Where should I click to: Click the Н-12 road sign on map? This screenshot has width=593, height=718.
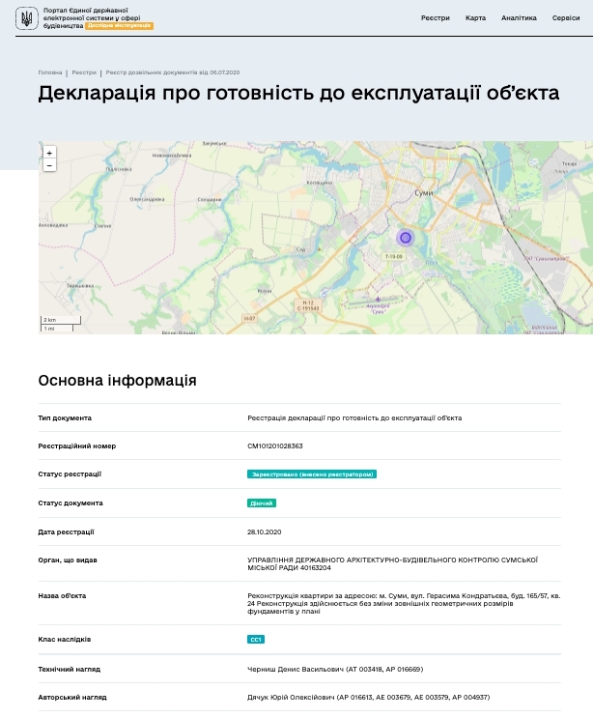click(x=308, y=305)
